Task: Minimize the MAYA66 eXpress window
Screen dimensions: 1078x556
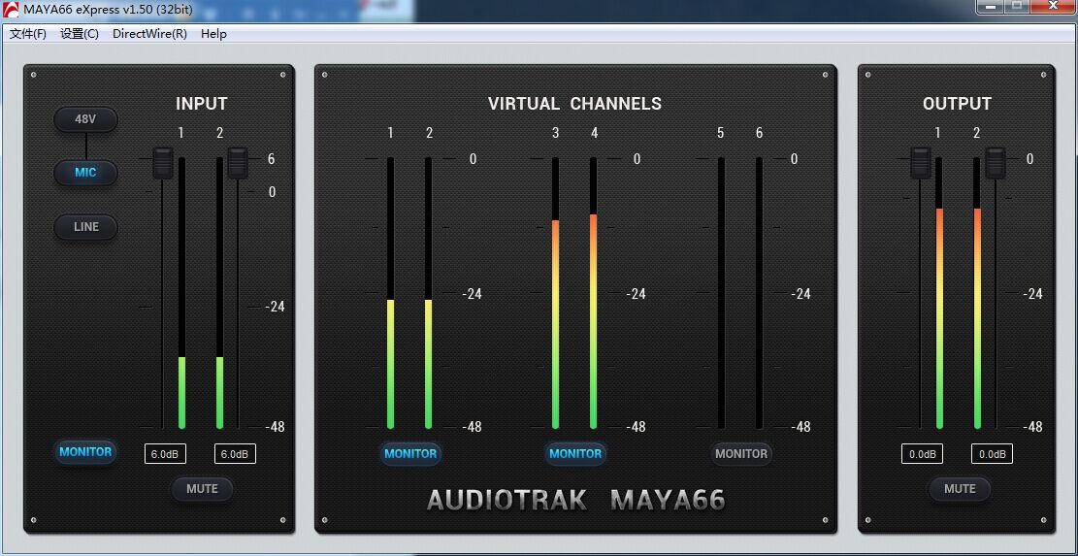Action: point(991,6)
